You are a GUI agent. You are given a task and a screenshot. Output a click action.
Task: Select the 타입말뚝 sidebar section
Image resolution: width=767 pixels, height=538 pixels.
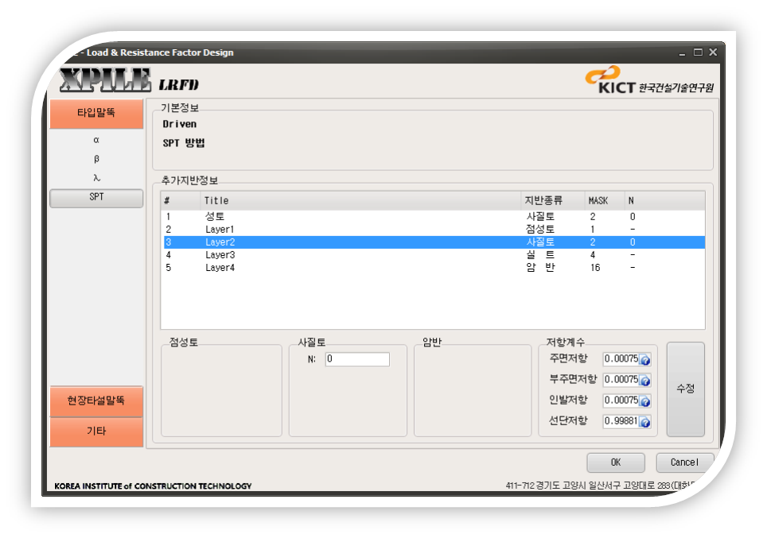pos(96,114)
